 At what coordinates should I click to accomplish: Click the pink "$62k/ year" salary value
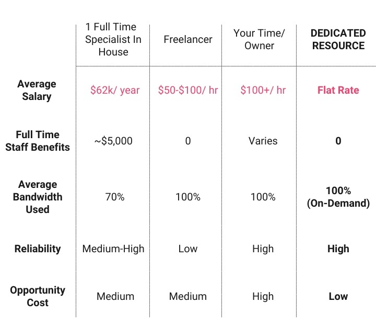point(115,90)
